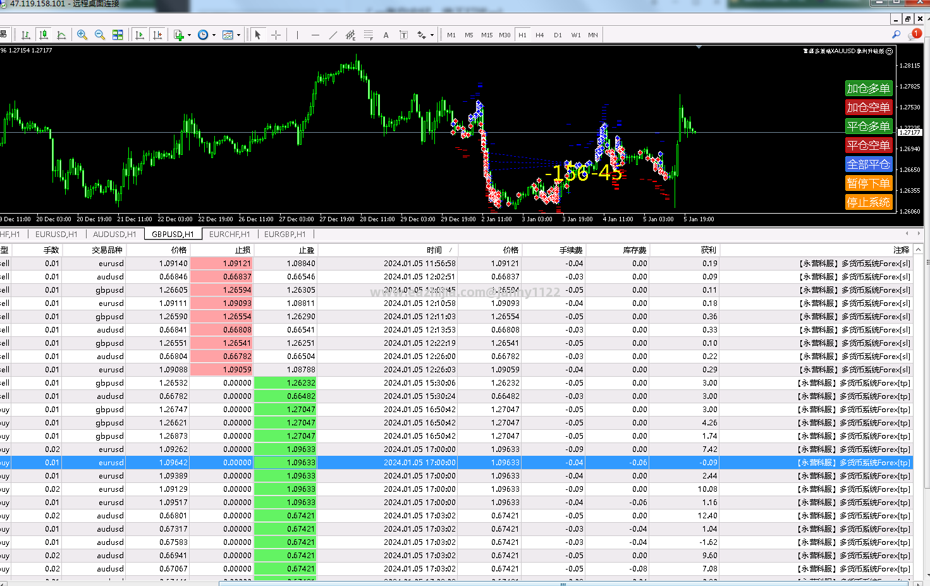Expand the indicators list dropdown arrow
The height and width of the screenshot is (586, 930).
tap(189, 35)
